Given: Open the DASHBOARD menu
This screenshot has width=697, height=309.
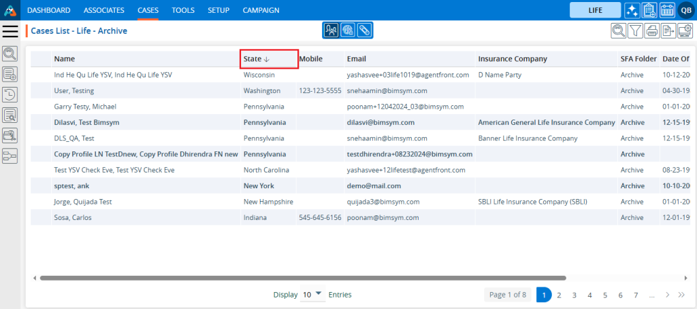Looking at the screenshot, I should pyautogui.click(x=49, y=10).
